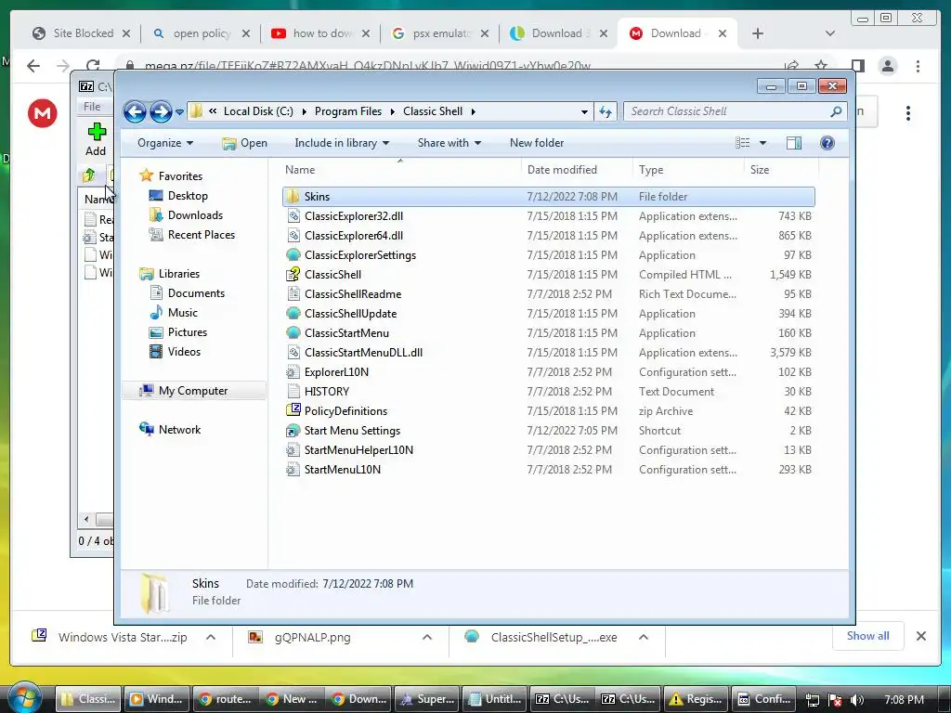Open recent locations dropdown beside Forward arrow
Screen dimensions: 951x713
[x=179, y=111]
